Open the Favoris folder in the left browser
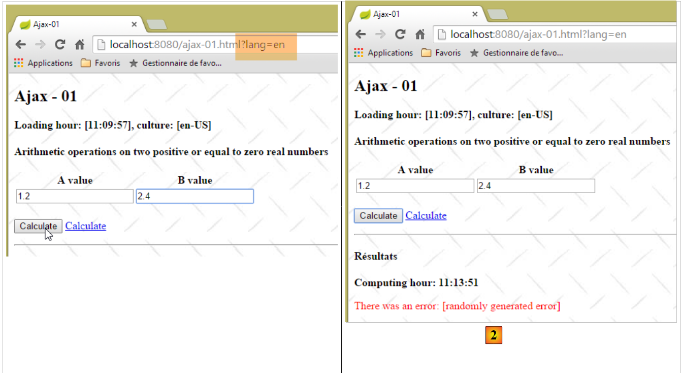The image size is (682, 373). click(101, 63)
